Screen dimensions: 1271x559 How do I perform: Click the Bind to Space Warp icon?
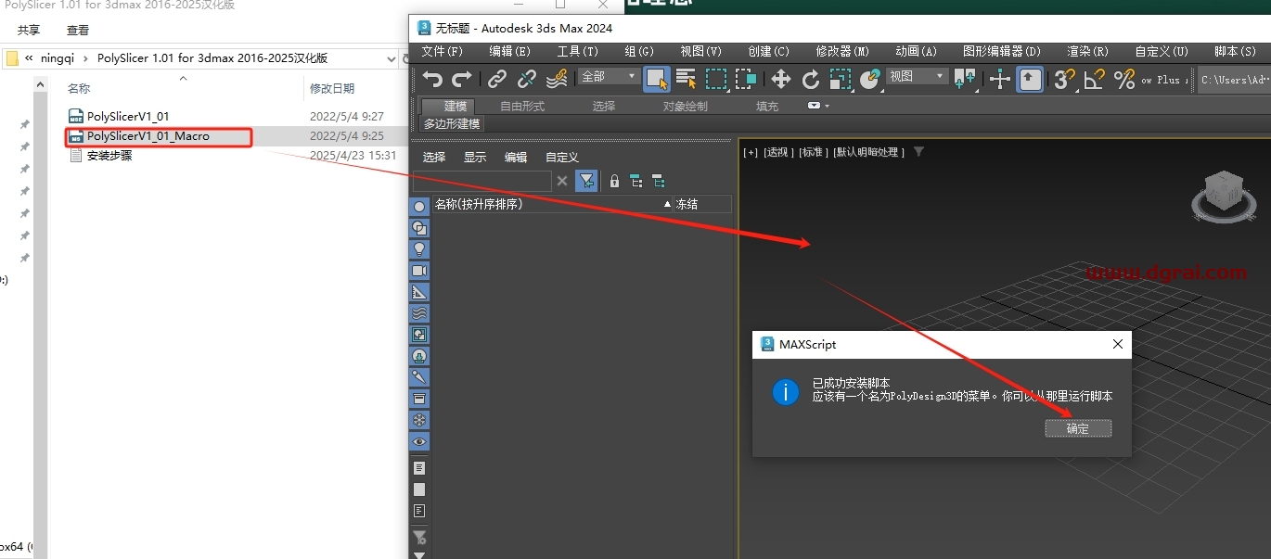pos(557,79)
